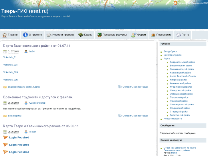
Task: Open Осташковский район category
Action: 181,94
